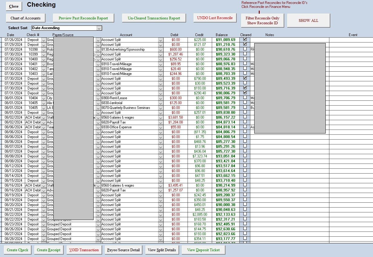Click Filter Reconcile Only Show Reconcile ID
Image resolution: width=373 pixels, height=257 pixels.
(262, 20)
